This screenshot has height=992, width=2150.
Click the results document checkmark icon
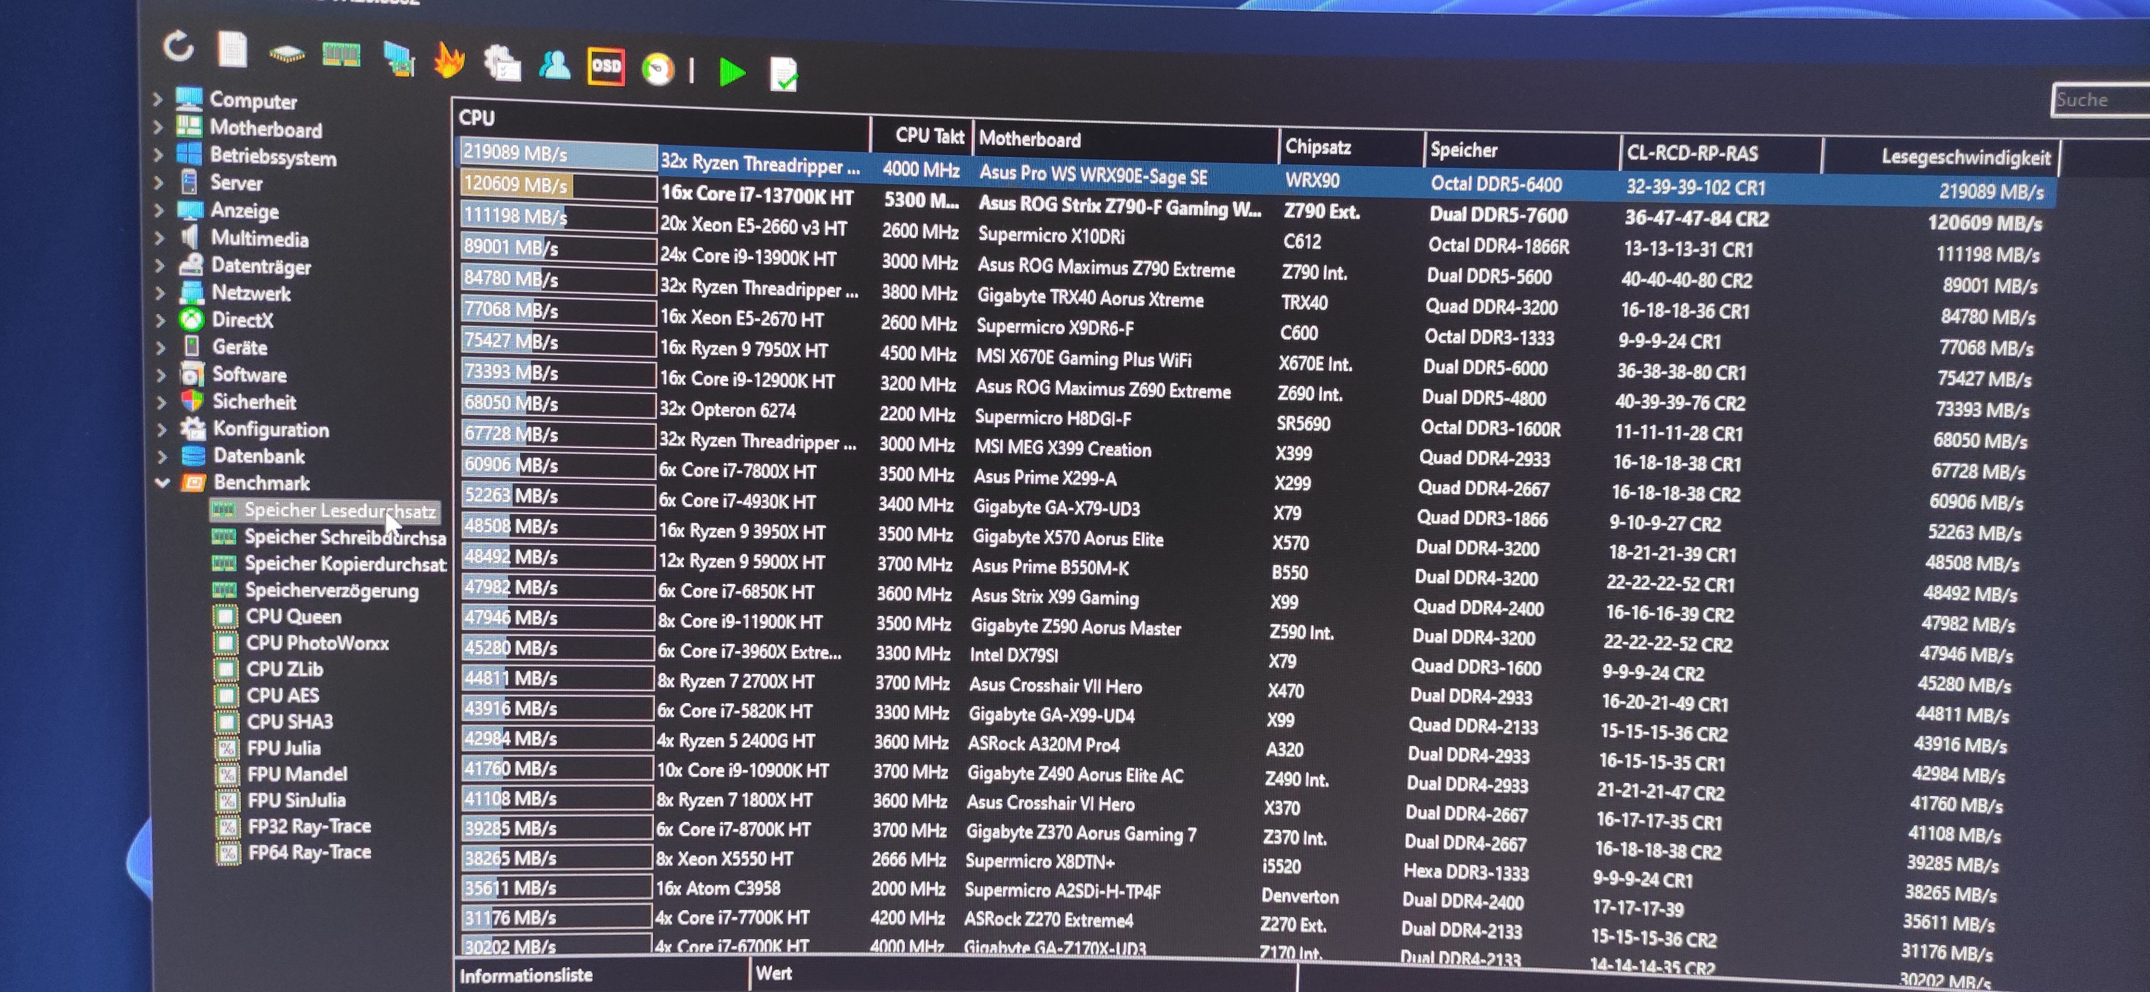point(783,74)
